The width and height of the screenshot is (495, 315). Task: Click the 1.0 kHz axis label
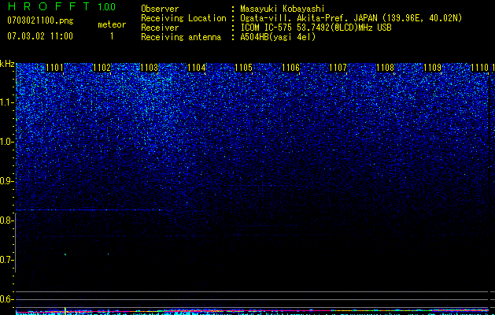7,142
